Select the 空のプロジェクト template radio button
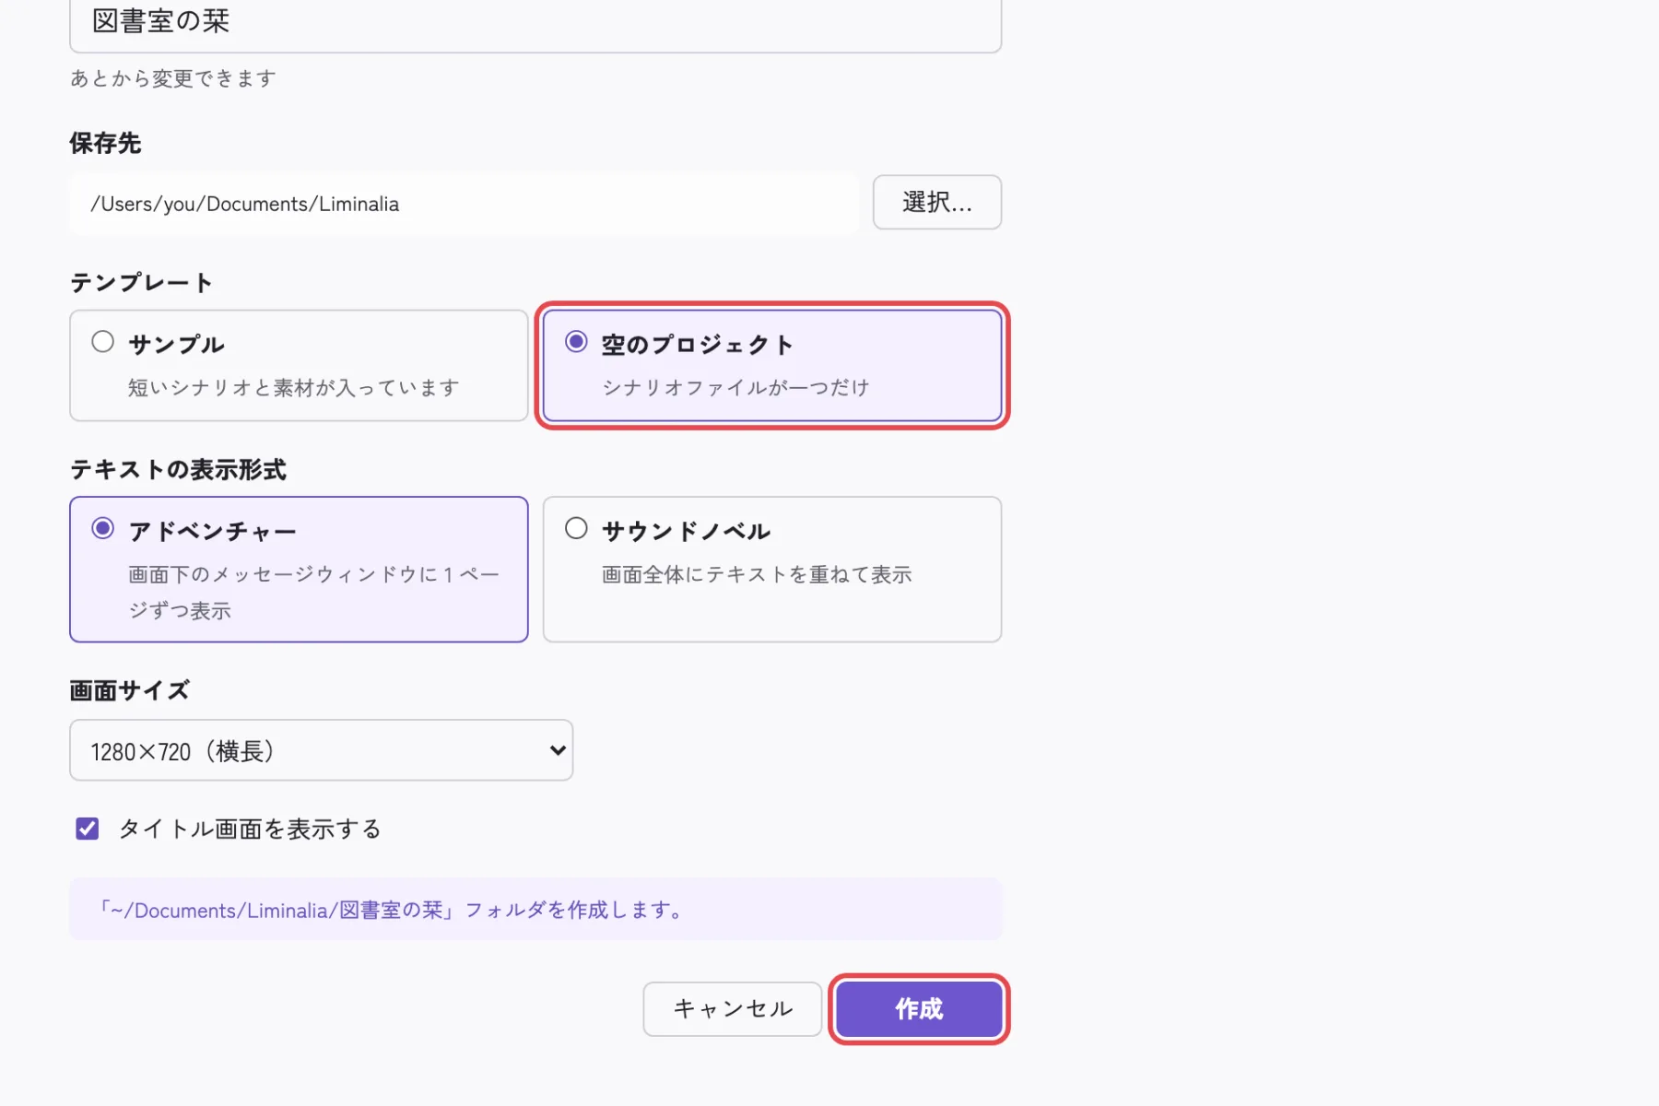 [x=576, y=342]
